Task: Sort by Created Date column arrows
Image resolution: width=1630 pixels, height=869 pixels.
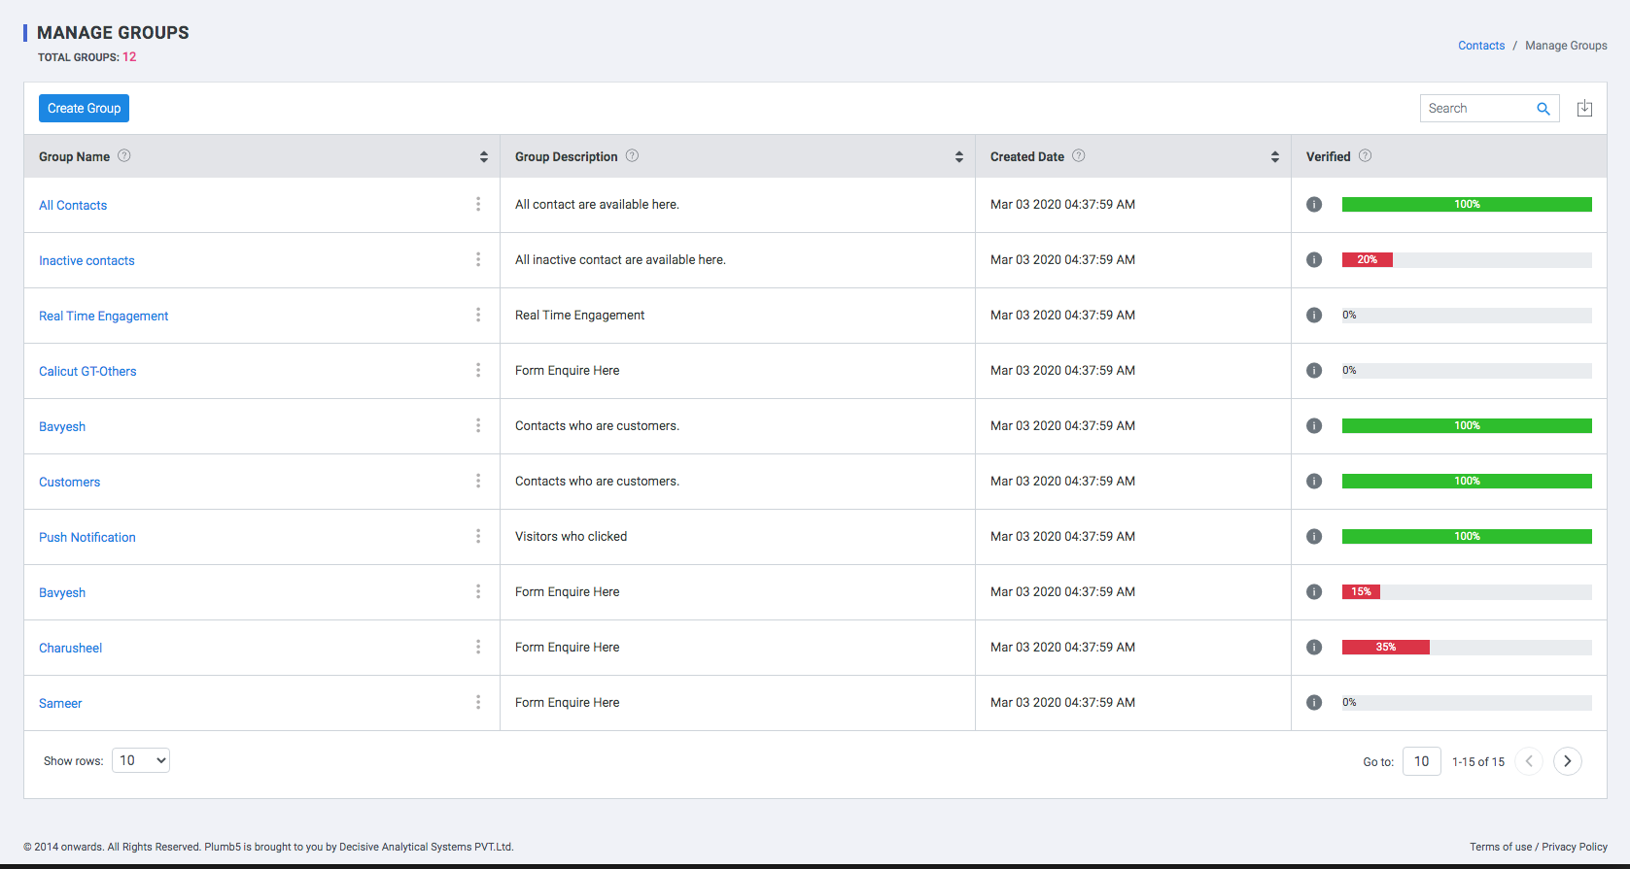Action: [1275, 156]
